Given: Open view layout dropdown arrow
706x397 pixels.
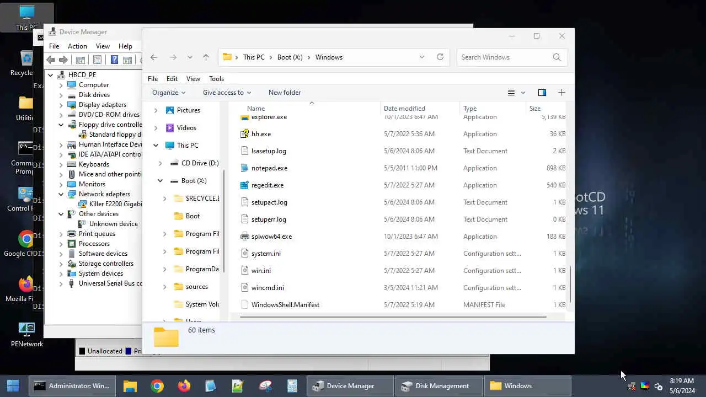Looking at the screenshot, I should [x=523, y=93].
